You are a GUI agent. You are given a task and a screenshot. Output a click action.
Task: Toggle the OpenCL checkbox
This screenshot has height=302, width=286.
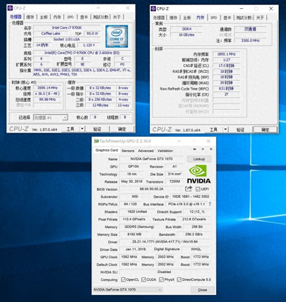123,279
